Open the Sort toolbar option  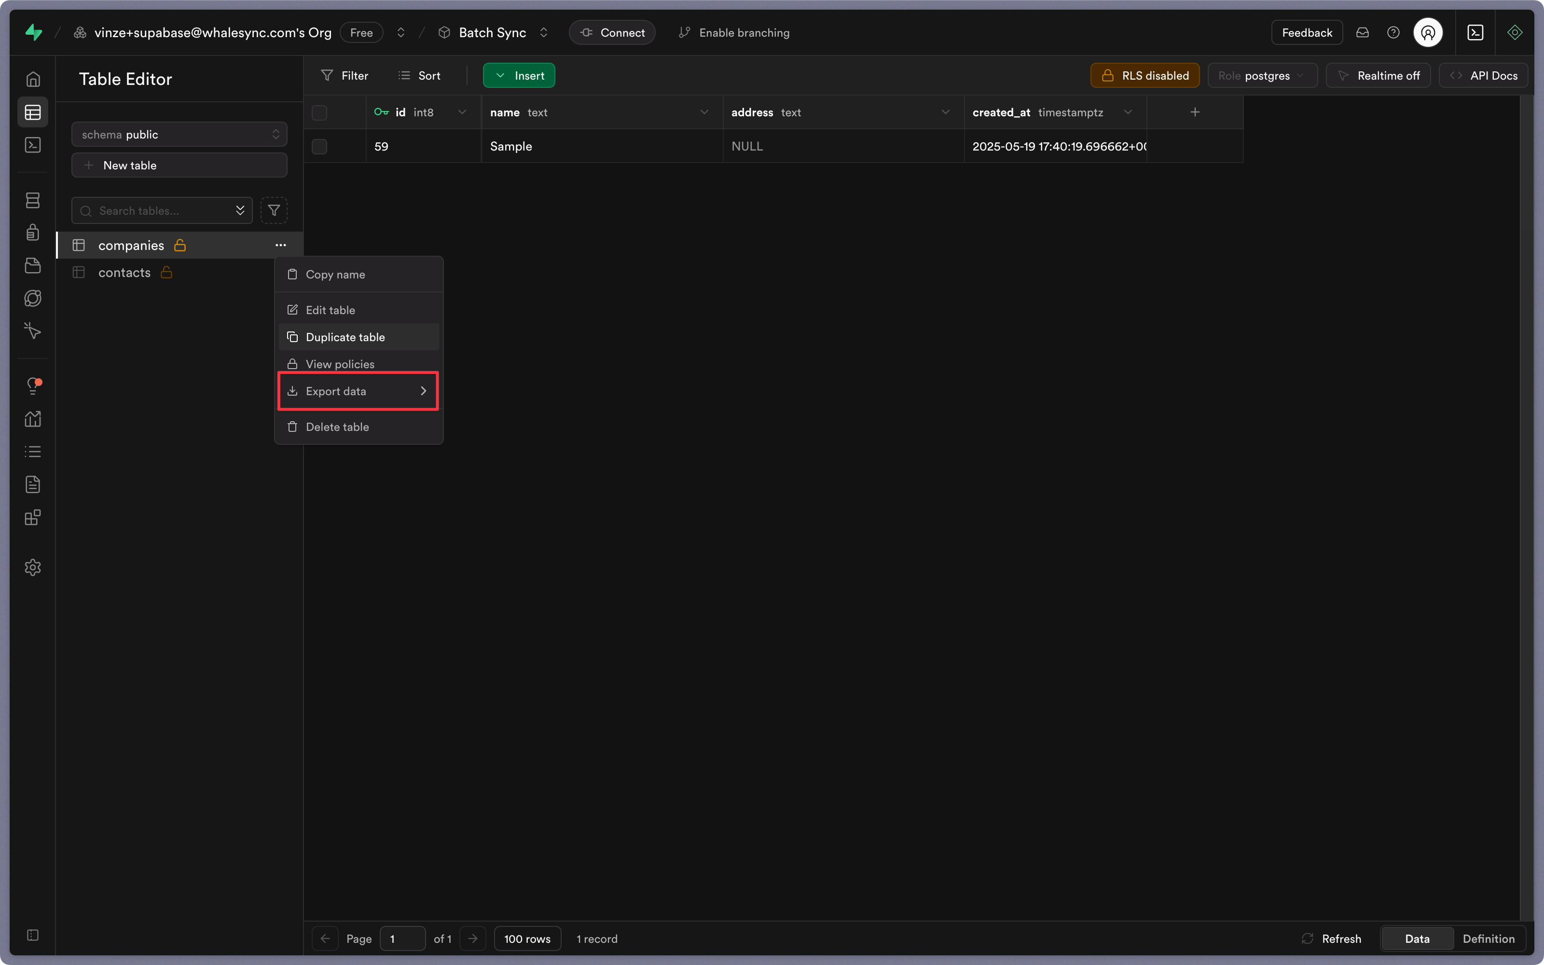tap(419, 75)
